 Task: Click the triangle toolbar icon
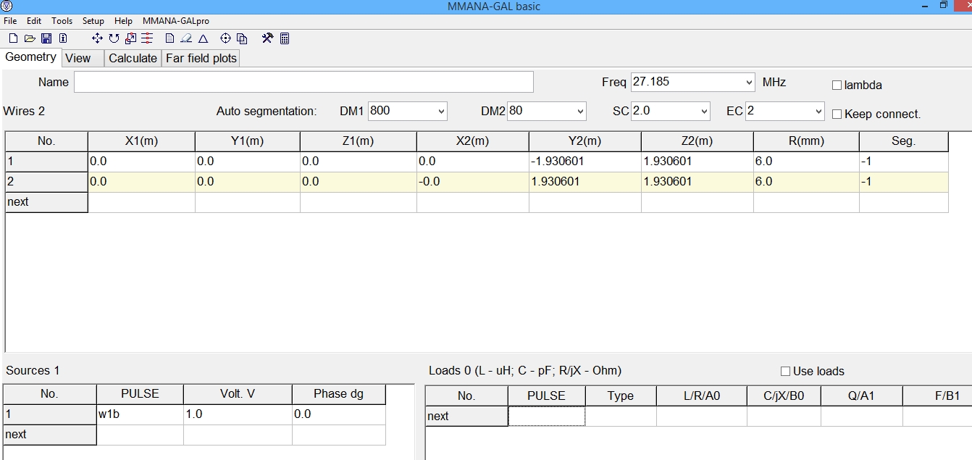click(x=204, y=38)
